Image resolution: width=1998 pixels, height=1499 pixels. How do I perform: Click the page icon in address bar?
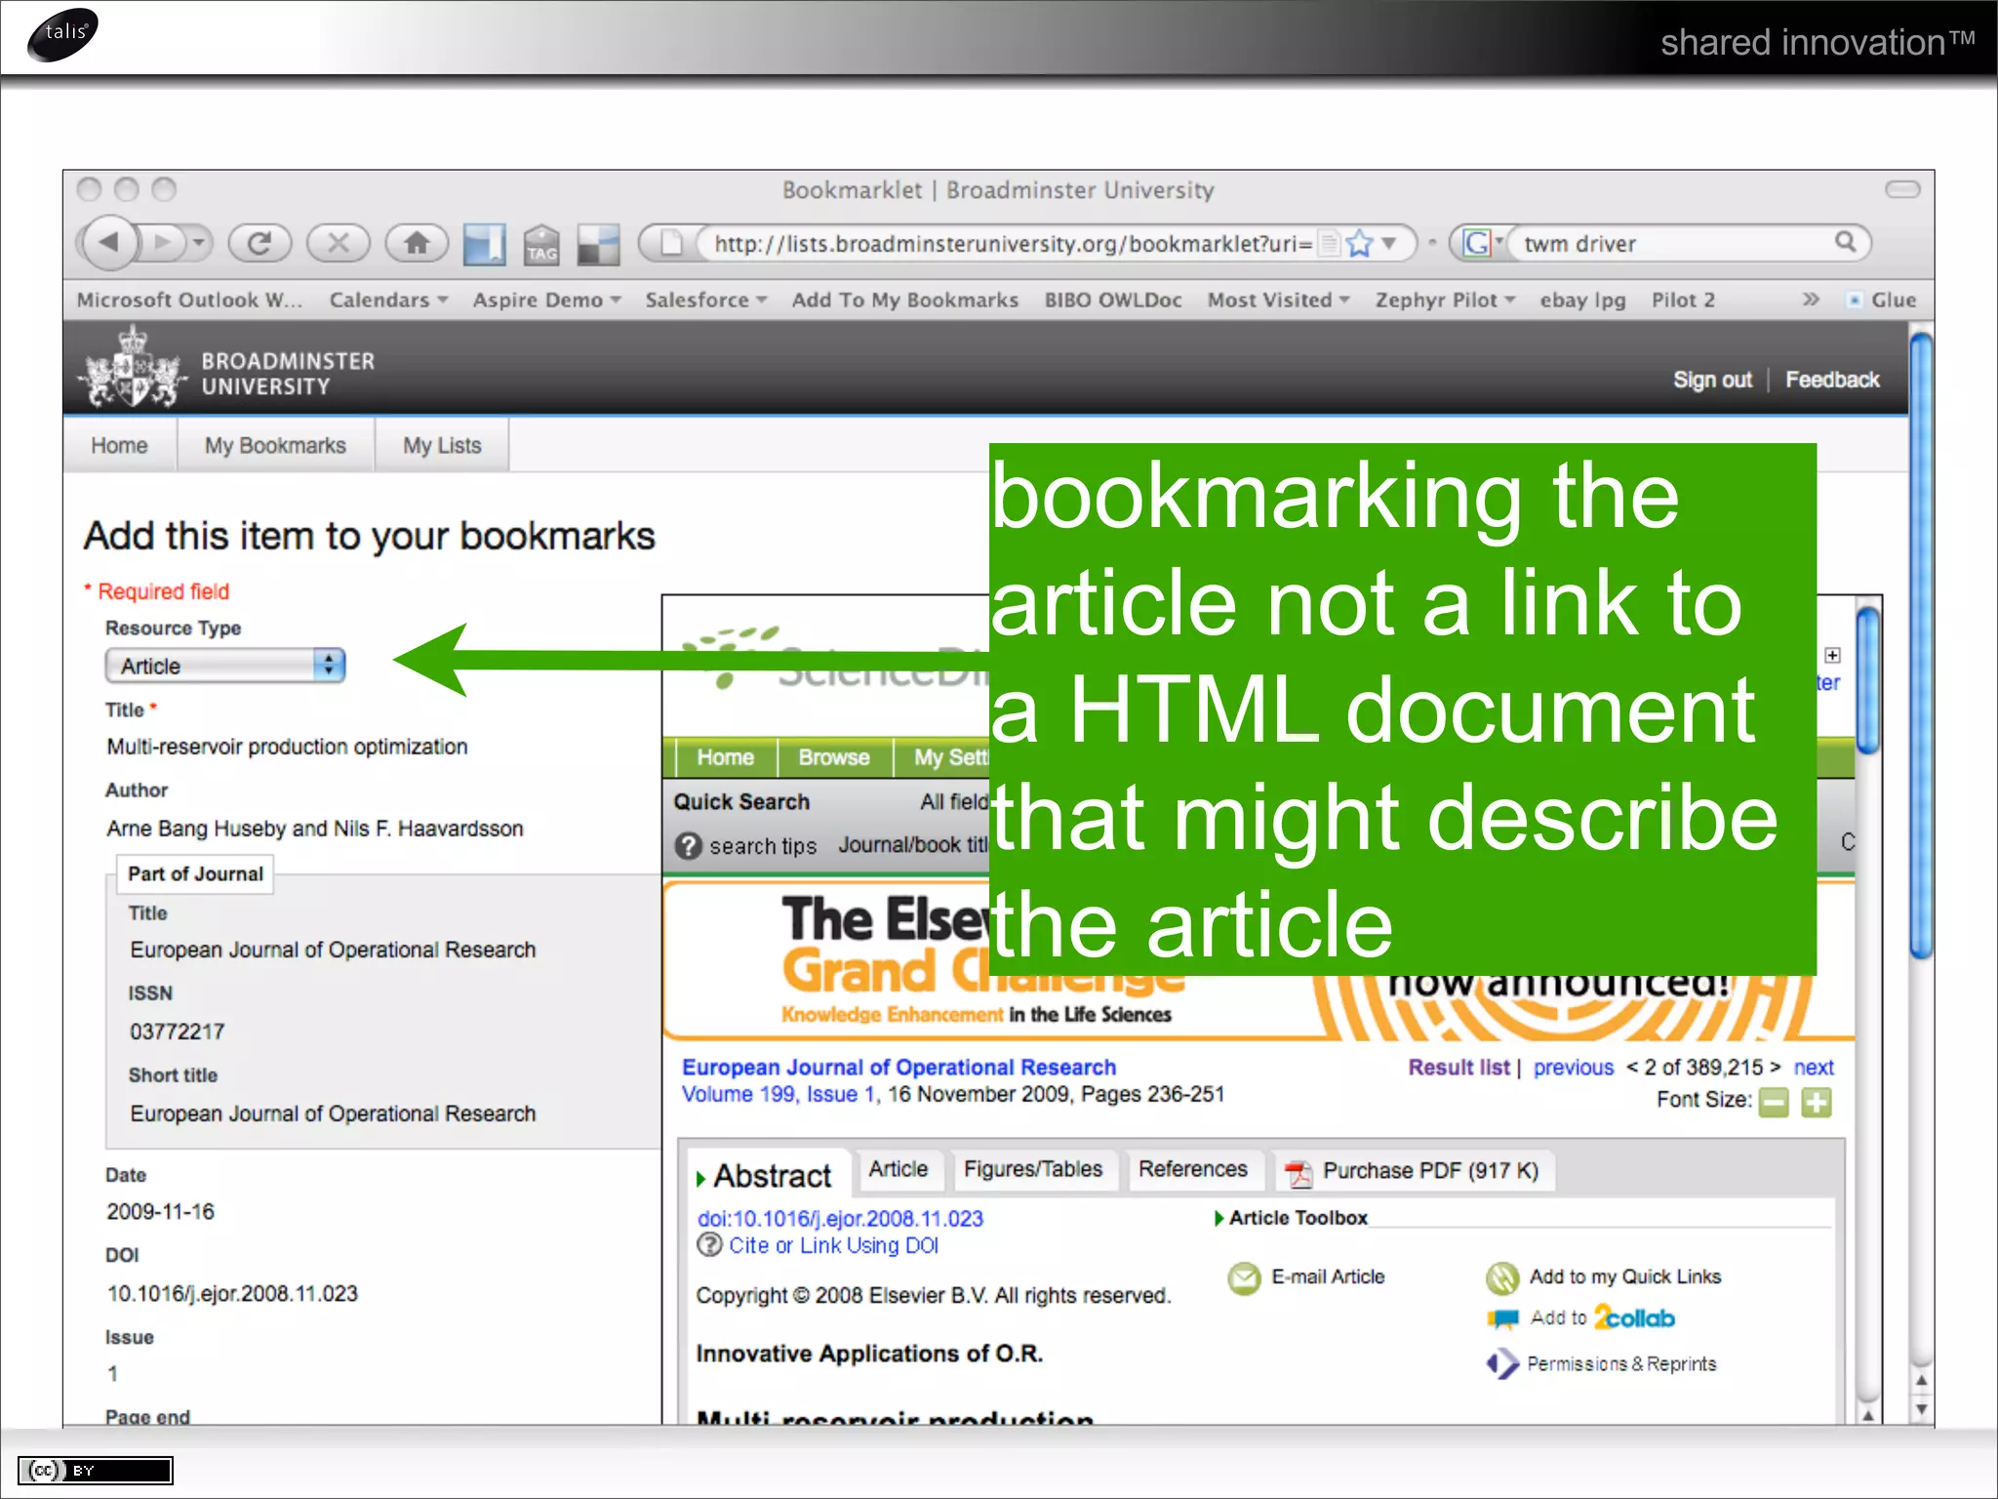[671, 242]
